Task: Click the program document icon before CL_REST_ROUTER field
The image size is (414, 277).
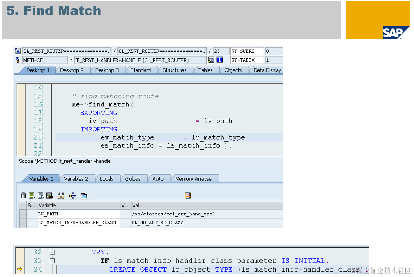Action: coord(18,51)
